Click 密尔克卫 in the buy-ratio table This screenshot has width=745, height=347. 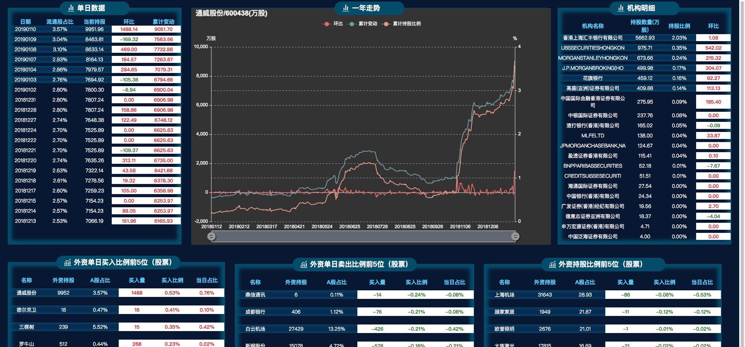[26, 310]
